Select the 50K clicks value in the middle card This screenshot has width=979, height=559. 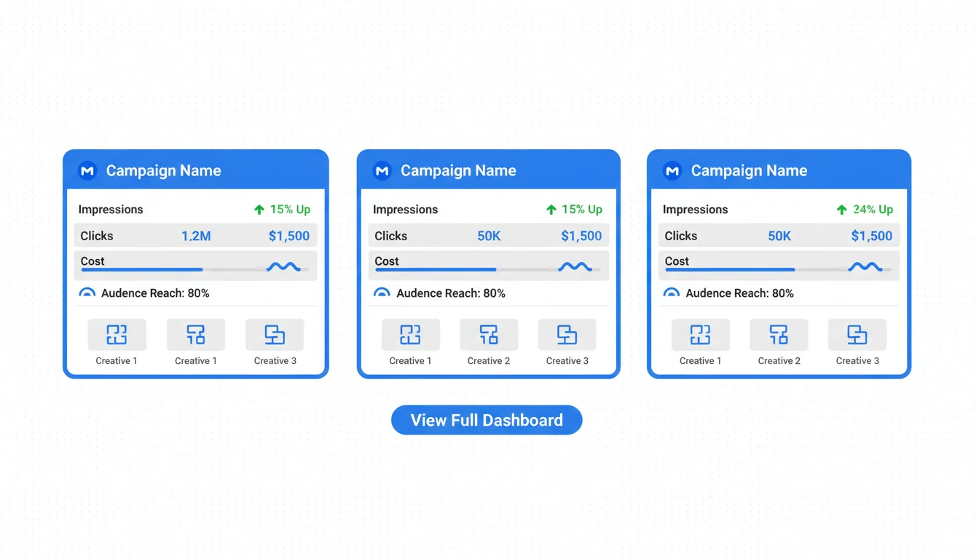point(489,236)
